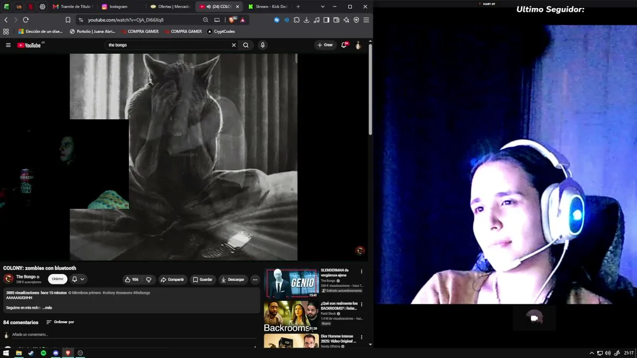Click the 'Añade un comentario...' comment field
The height and width of the screenshot is (358, 637).
coord(134,335)
